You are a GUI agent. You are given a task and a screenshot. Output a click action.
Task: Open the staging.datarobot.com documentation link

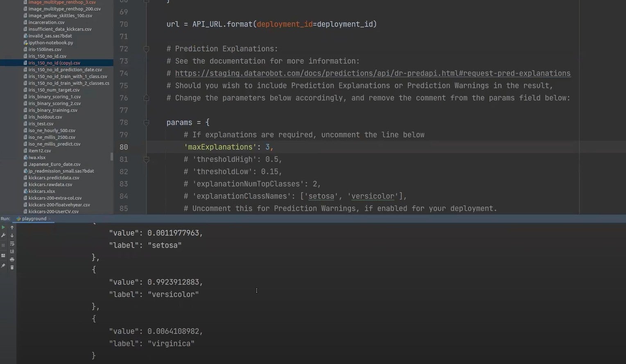[373, 73]
